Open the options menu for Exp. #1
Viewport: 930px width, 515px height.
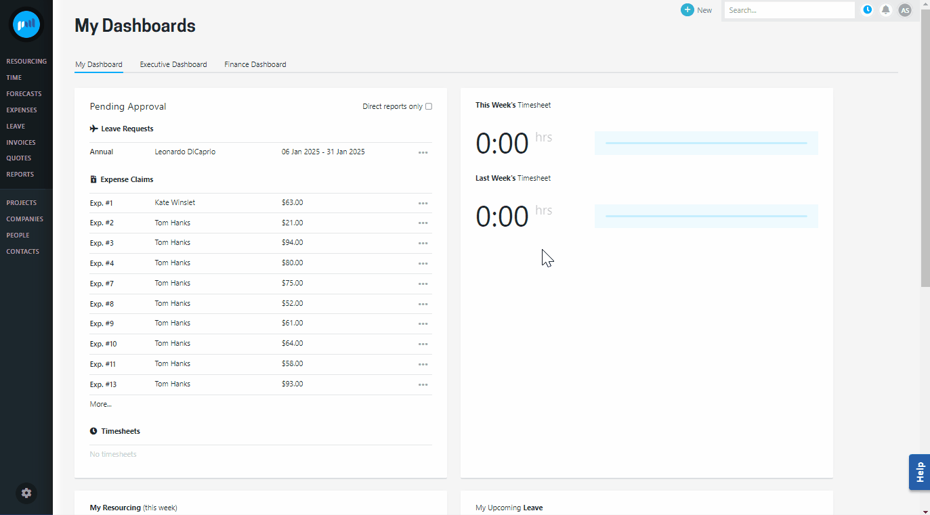pyautogui.click(x=423, y=203)
